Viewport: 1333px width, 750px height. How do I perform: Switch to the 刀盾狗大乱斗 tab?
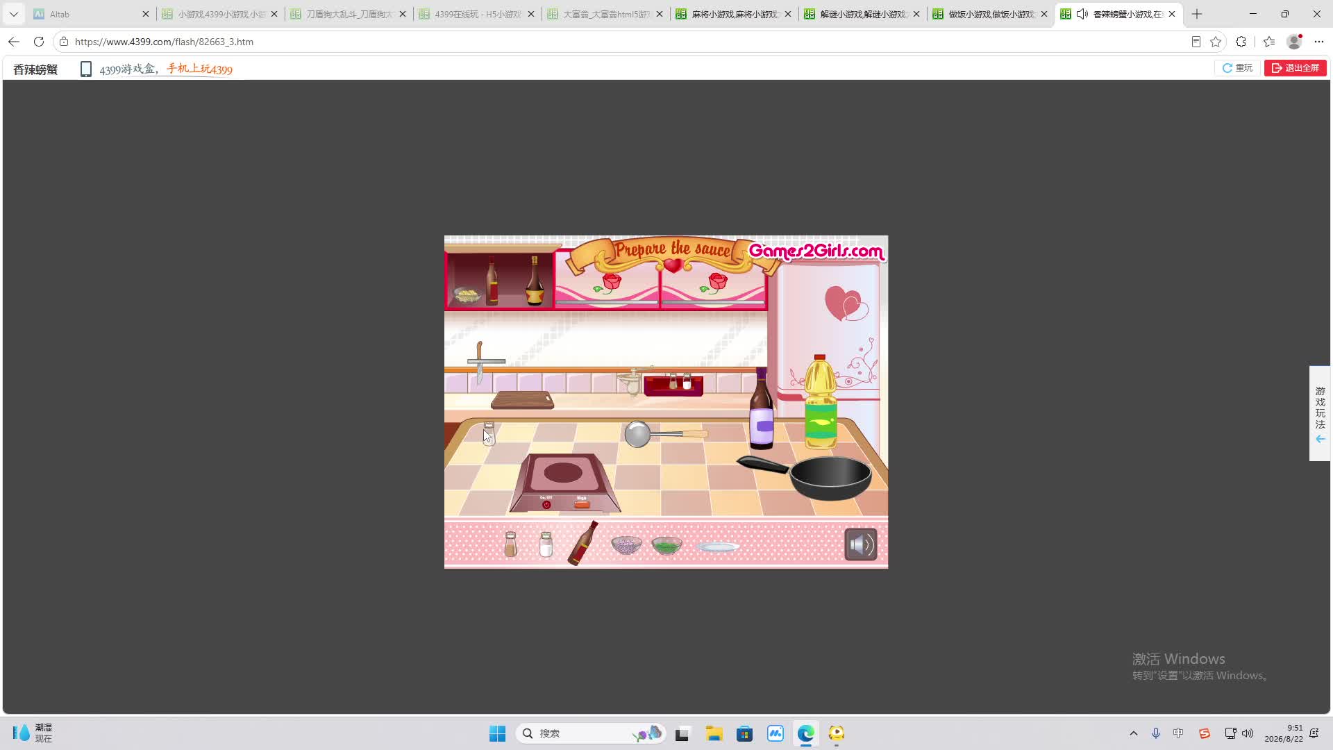[347, 14]
